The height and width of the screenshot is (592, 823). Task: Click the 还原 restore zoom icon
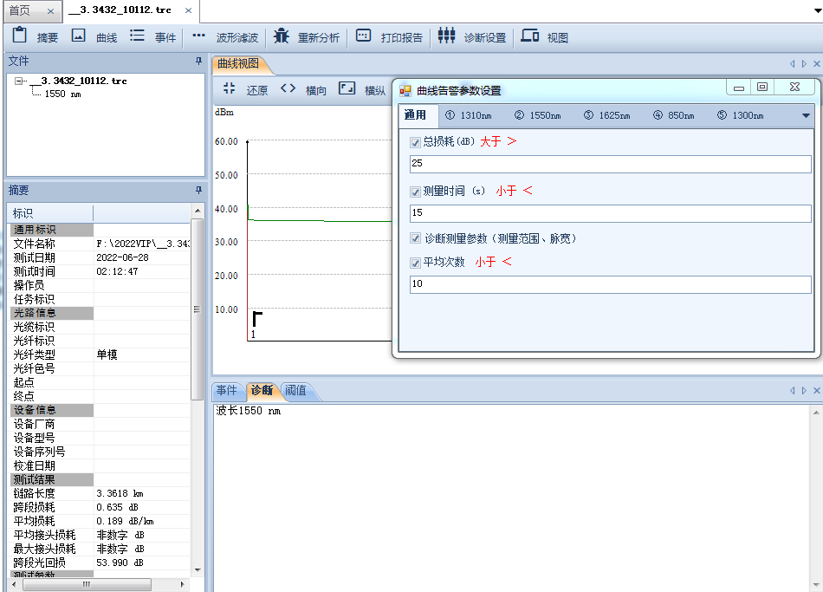click(230, 88)
